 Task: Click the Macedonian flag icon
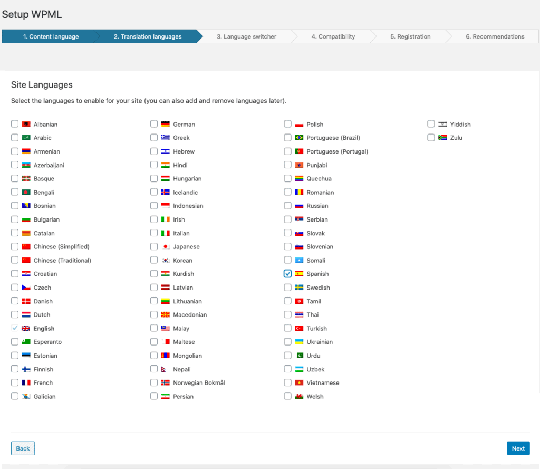click(165, 314)
